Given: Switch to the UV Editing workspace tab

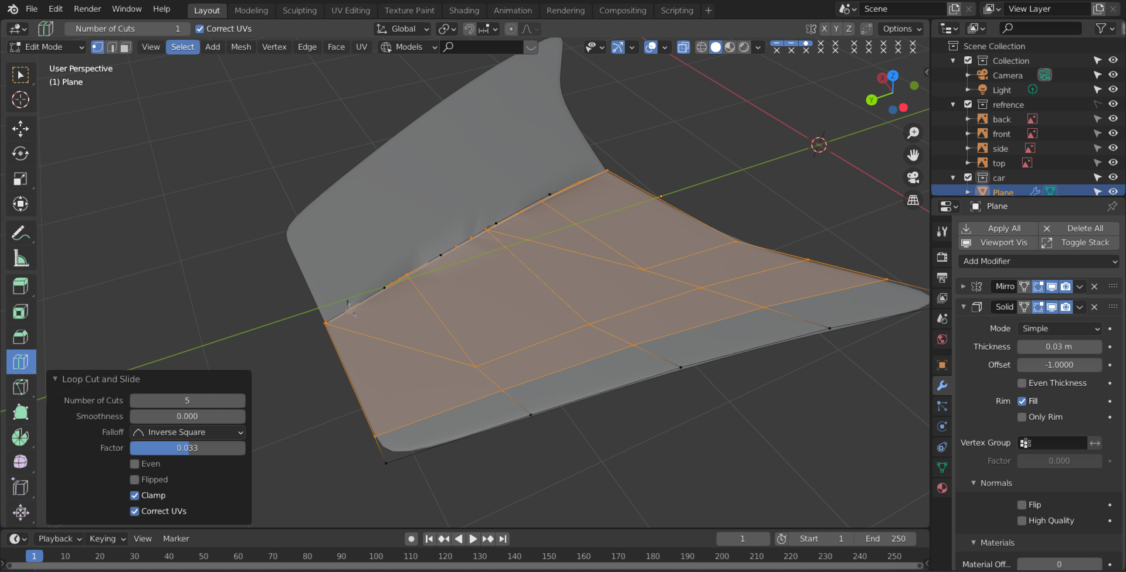Looking at the screenshot, I should (x=350, y=11).
